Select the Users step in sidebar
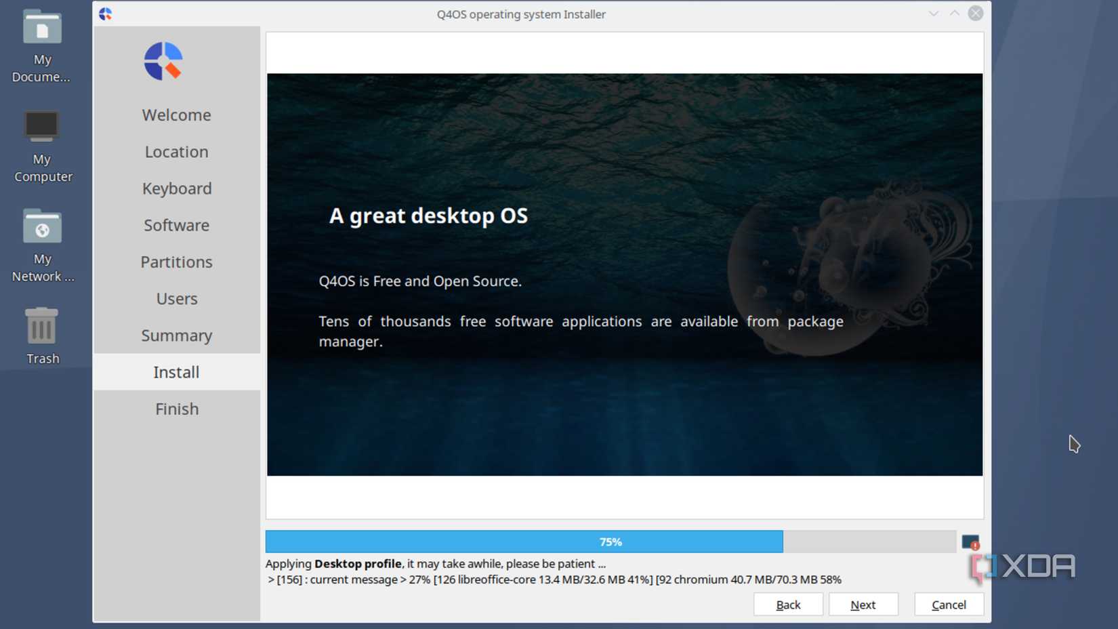This screenshot has width=1118, height=629. click(x=176, y=299)
